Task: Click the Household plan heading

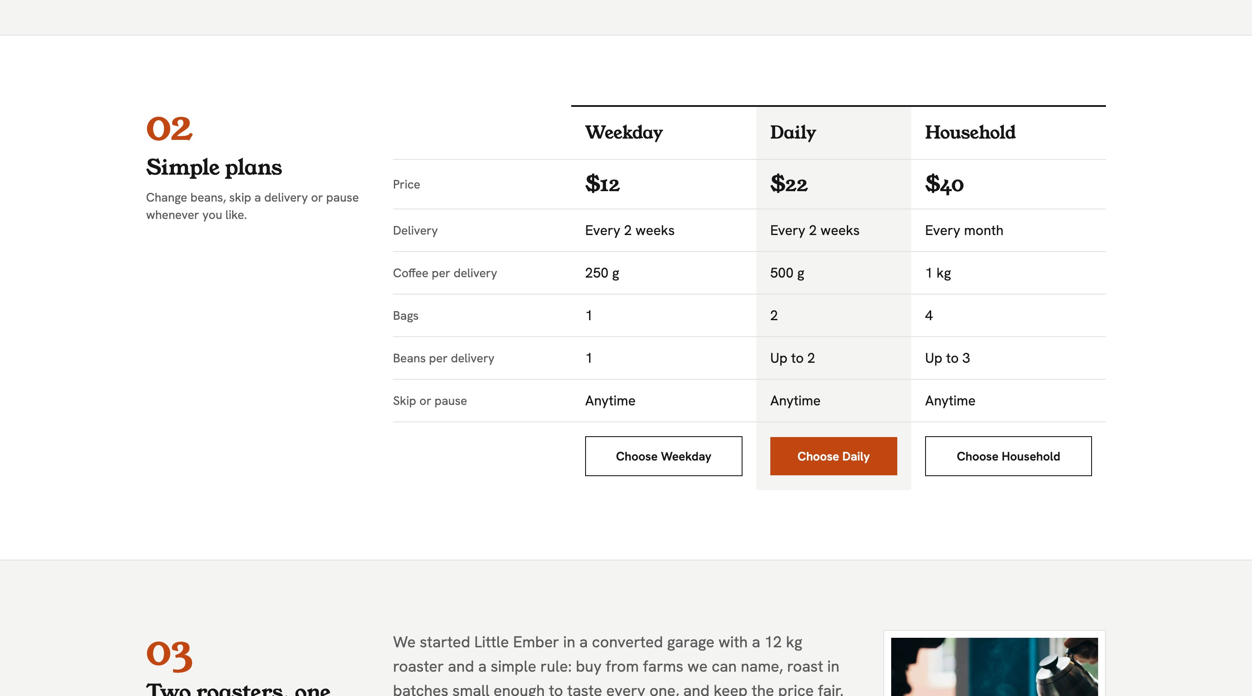Action: [x=970, y=132]
